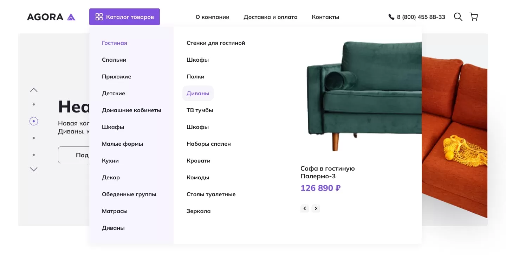Expand the Спальни category submenu
The height and width of the screenshot is (261, 506).
(x=114, y=60)
